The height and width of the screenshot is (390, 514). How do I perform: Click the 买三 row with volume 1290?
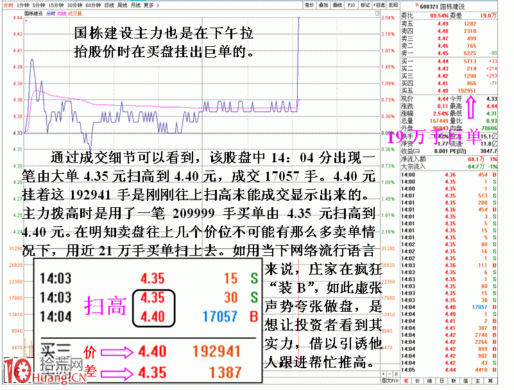449,76
